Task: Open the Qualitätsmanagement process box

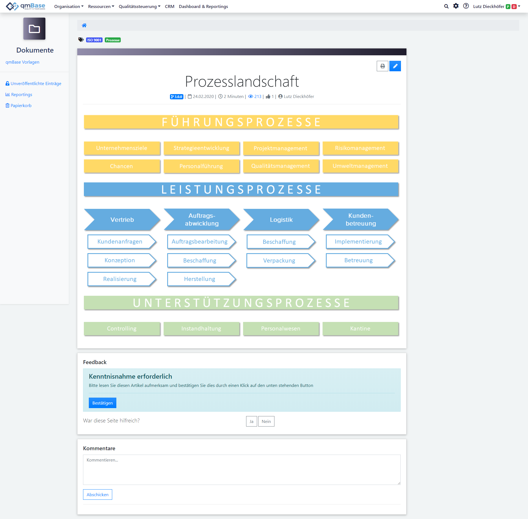Action: click(x=280, y=166)
